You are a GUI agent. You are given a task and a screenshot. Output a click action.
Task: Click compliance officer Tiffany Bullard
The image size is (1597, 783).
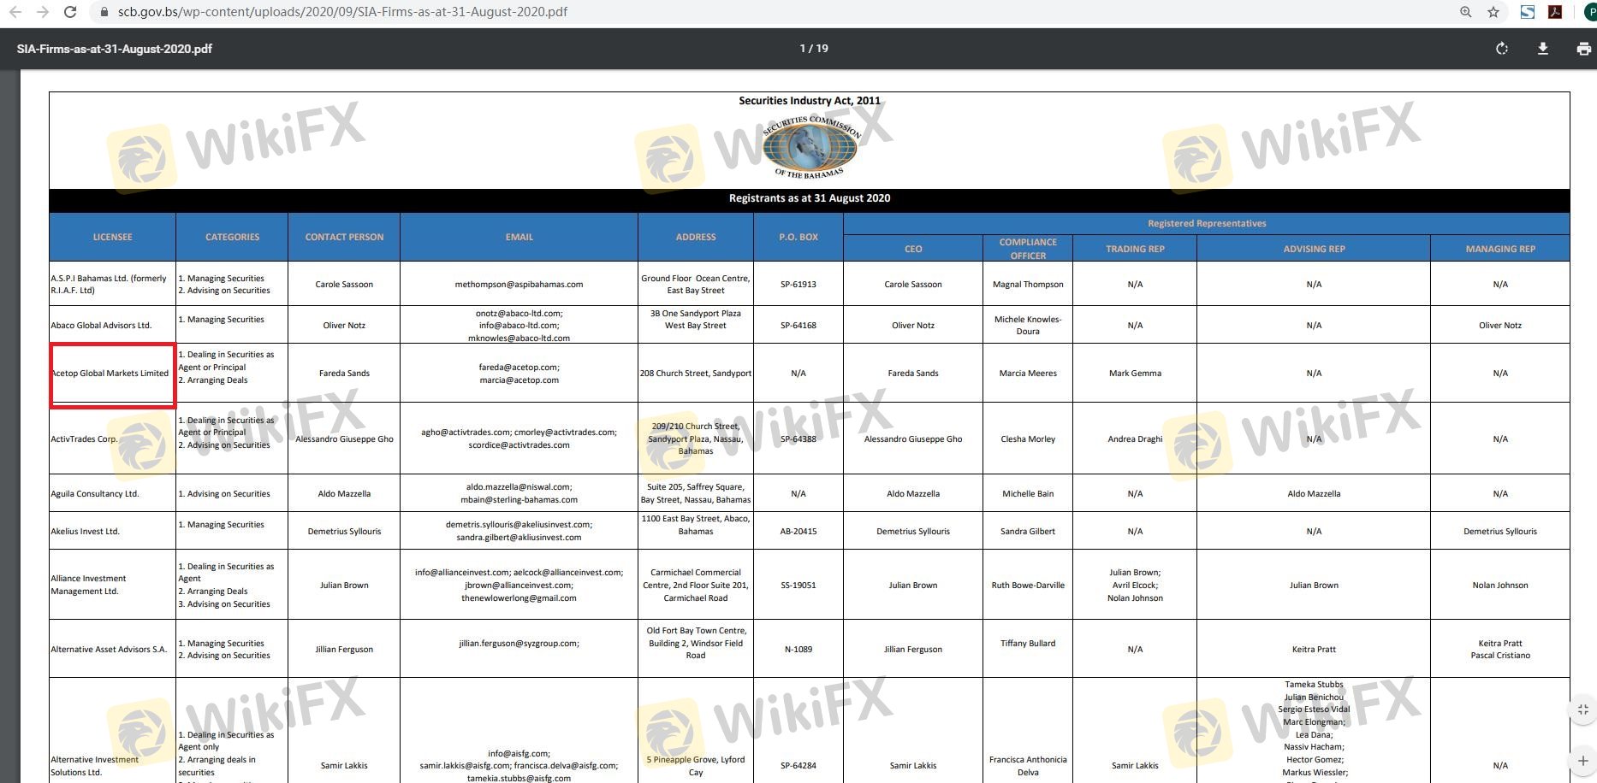coord(1028,644)
